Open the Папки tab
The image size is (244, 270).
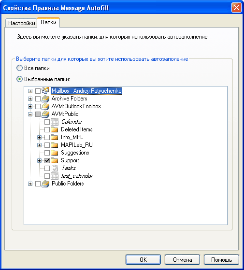click(48, 22)
